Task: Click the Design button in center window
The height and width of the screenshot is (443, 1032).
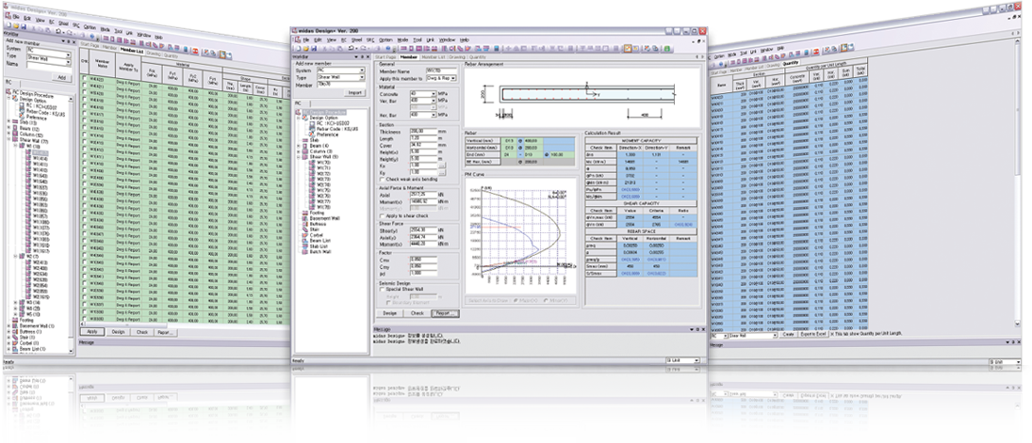Action: (389, 313)
